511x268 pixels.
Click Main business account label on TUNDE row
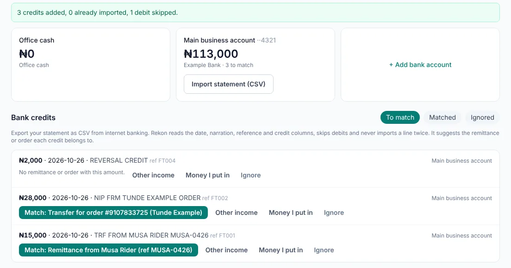(462, 198)
